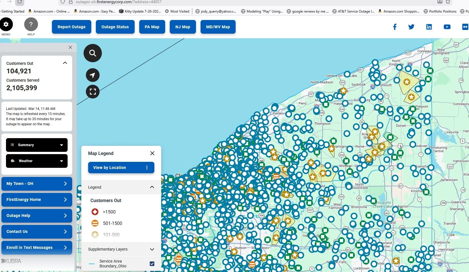Open AT&T Service Outage bookmark
Image resolution: width=469 pixels, height=272 pixels.
coord(353,11)
